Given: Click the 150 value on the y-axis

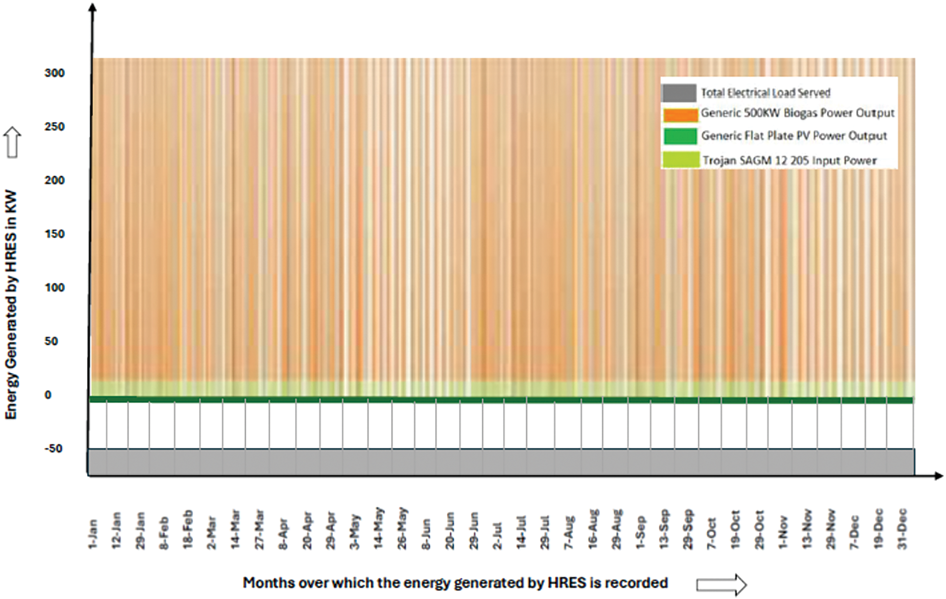Looking at the screenshot, I should (55, 234).
